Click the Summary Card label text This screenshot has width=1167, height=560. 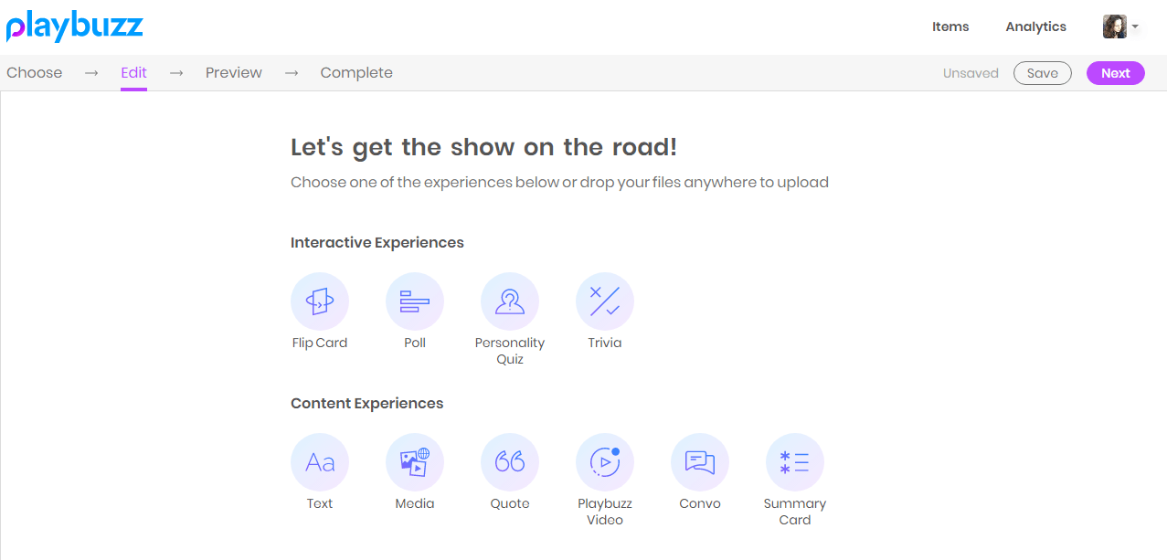coord(795,512)
